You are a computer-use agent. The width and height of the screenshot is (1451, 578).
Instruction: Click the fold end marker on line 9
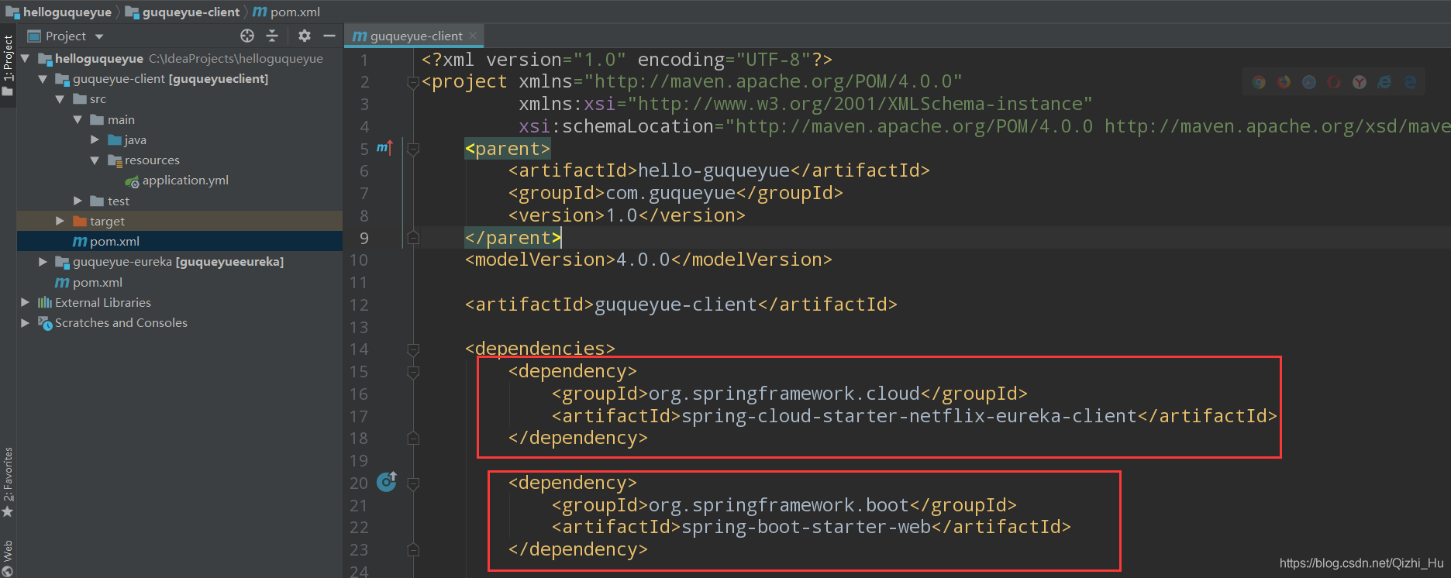pos(413,238)
